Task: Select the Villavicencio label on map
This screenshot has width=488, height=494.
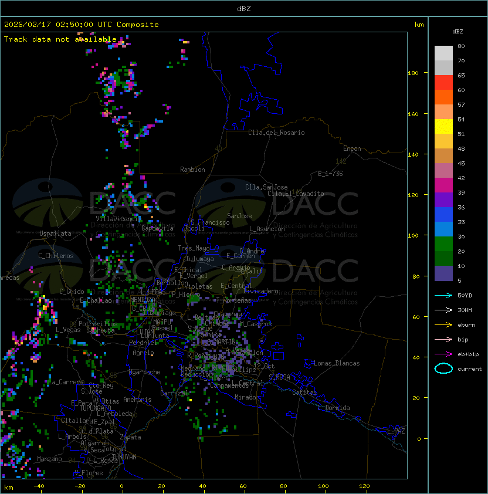Action: 118,219
